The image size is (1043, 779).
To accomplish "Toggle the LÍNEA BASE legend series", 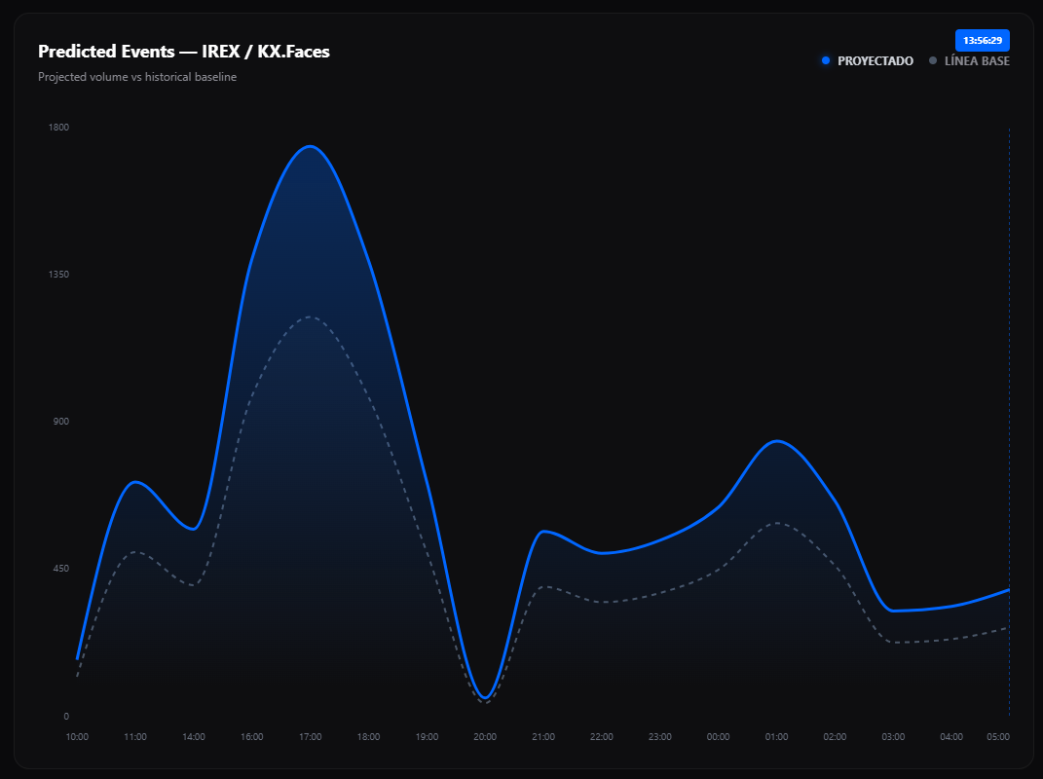I will pyautogui.click(x=969, y=60).
